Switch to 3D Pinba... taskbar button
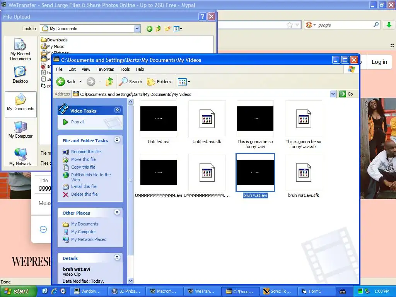The width and height of the screenshot is (396, 297). [x=126, y=291]
